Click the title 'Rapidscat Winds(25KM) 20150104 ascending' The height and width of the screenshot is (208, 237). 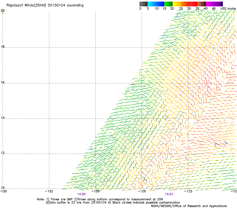coord(45,5)
